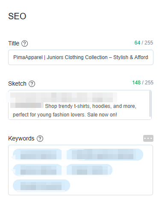
Task: Select the first keyword tag in the top row
Action: click(x=37, y=155)
